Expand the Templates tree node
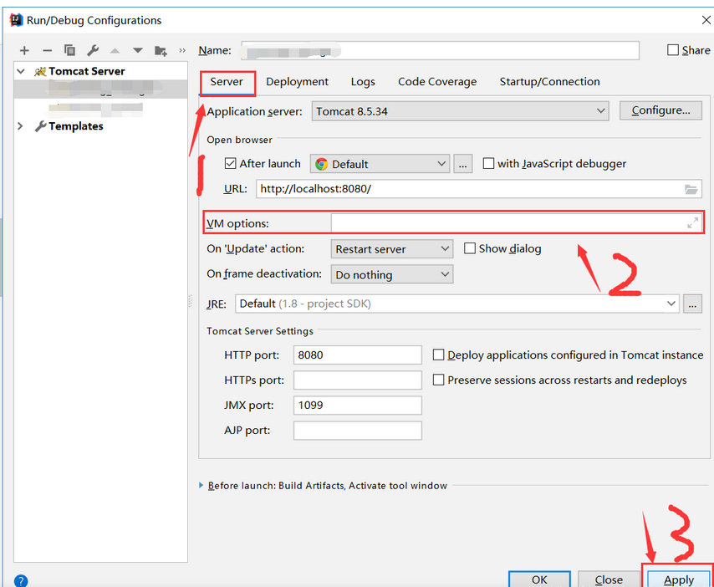 pos(21,126)
